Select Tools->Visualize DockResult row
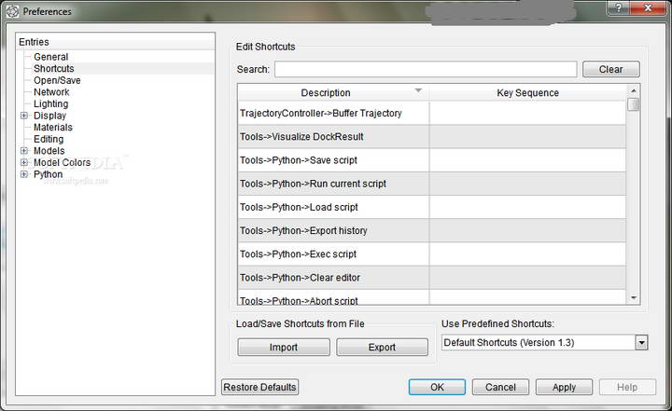This screenshot has height=411, width=672. click(431, 137)
